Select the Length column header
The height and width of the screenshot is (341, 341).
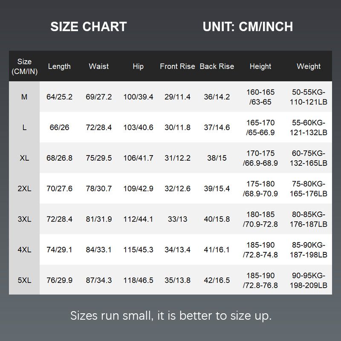[x=59, y=66]
